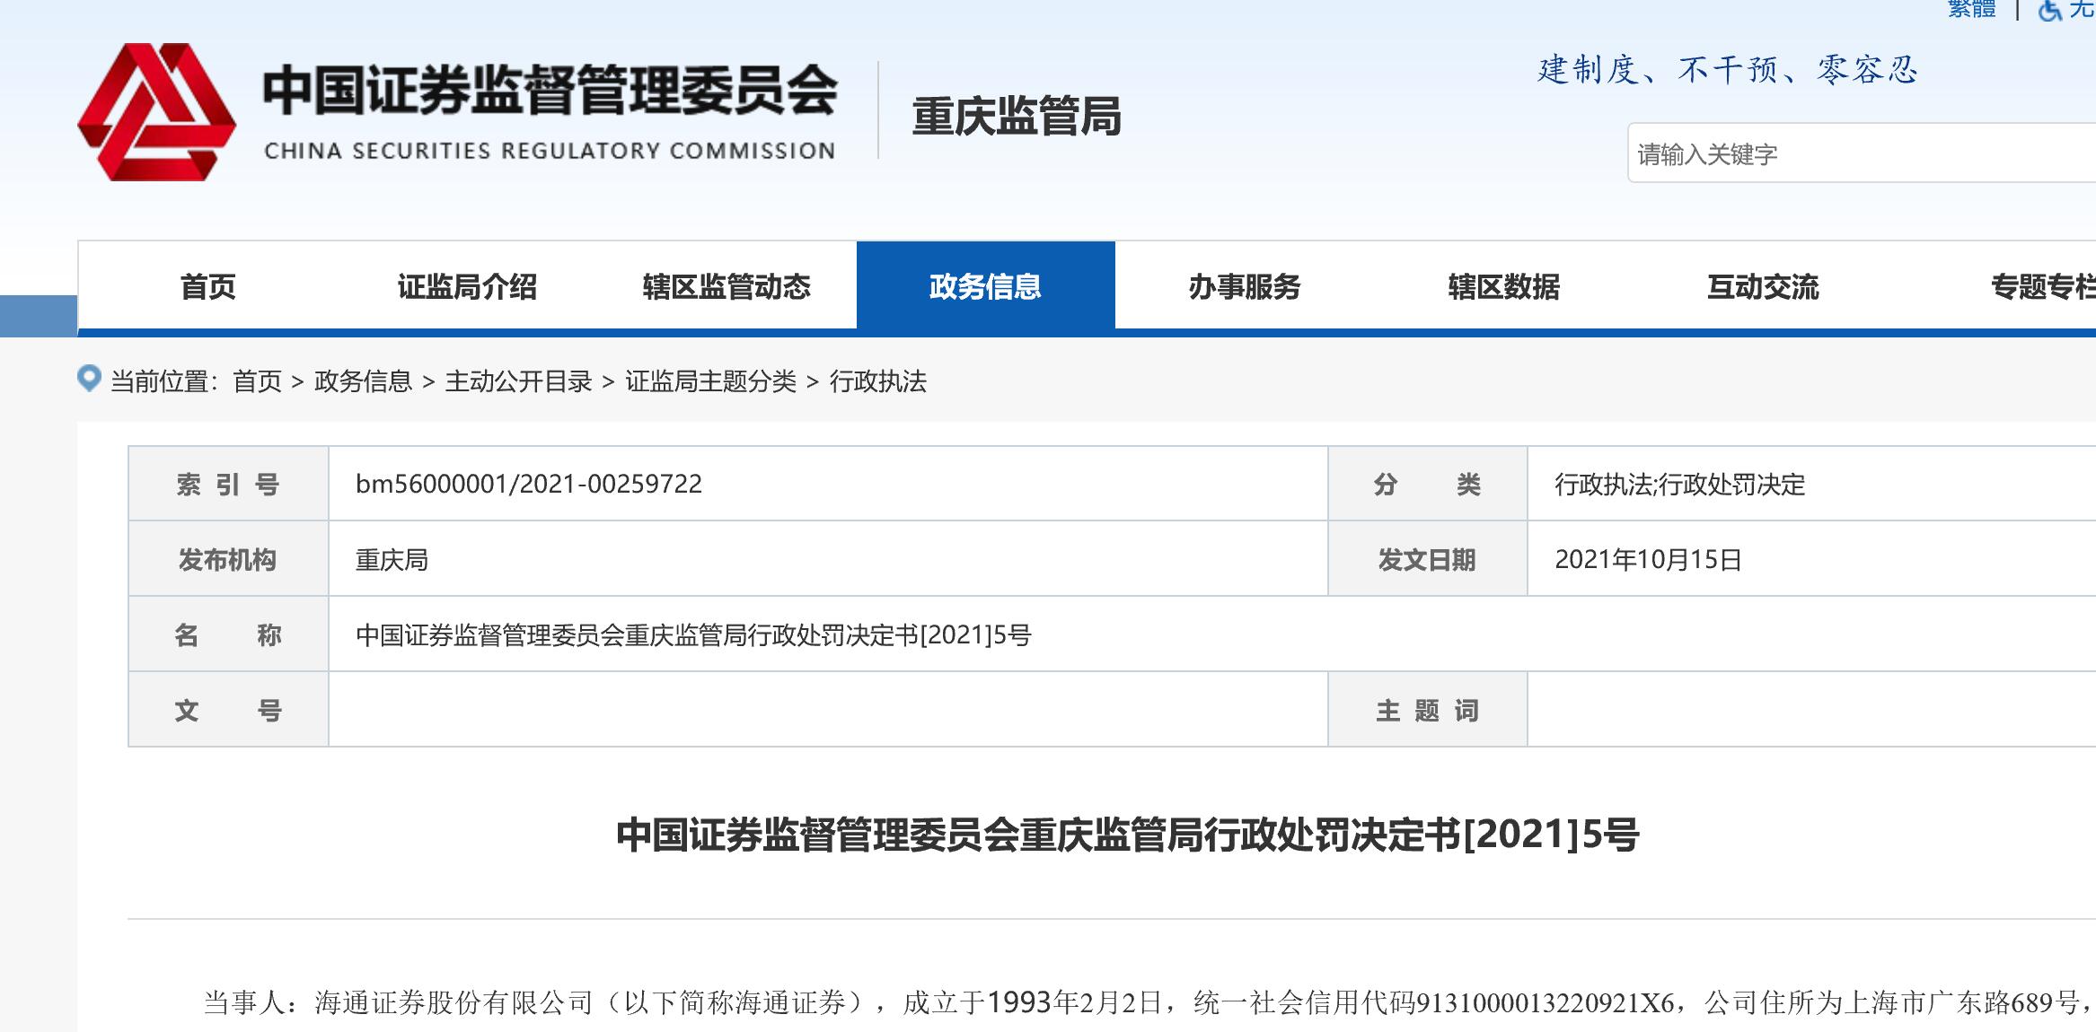Click the 中国证券监督管理委员会 header title

[x=550, y=90]
